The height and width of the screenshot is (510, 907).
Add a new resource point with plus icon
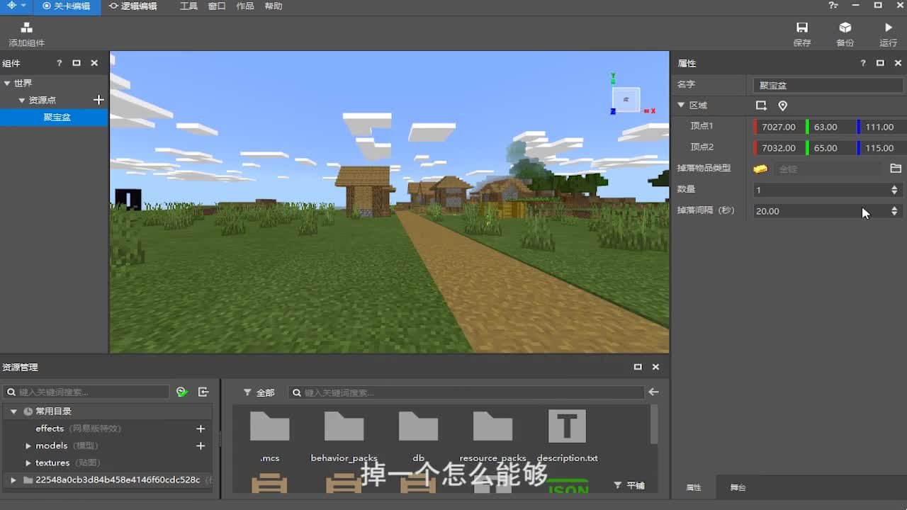click(98, 100)
